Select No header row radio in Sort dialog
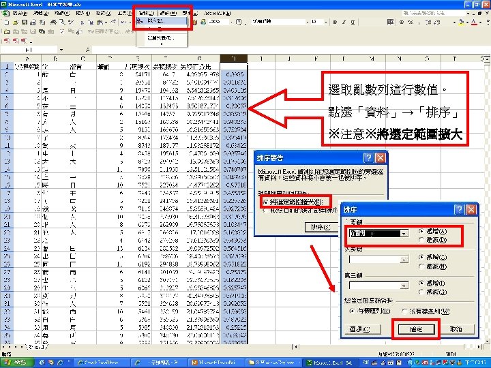Screen dimensions: 491x368 (404, 311)
